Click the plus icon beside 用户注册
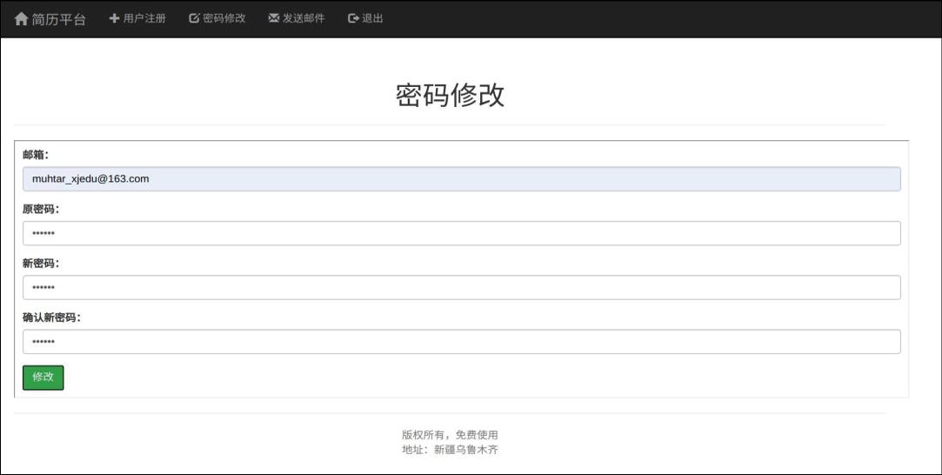Screen dimensions: 942x475 114,18
